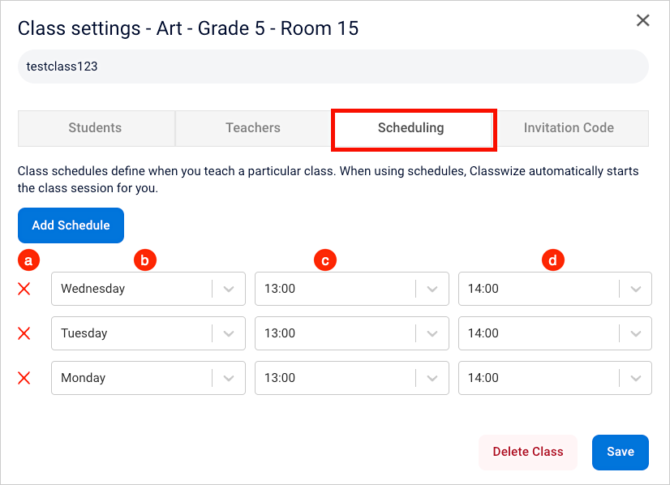Open Tuesday start time dropdown

point(352,333)
